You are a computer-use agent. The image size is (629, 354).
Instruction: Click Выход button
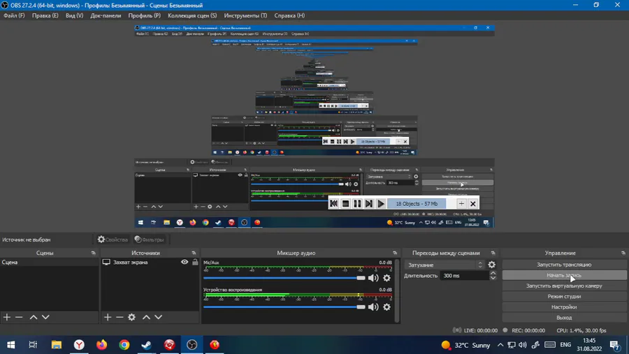pos(564,318)
